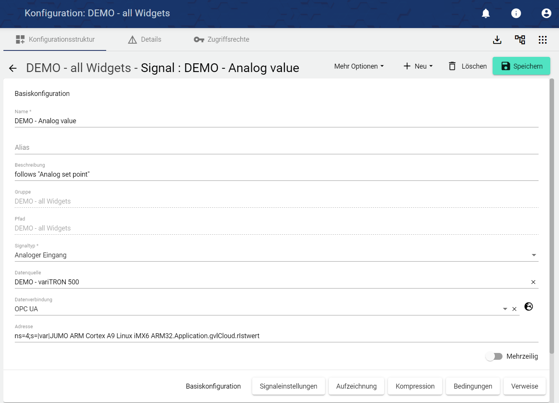
Task: Jump to Signaleinstellungen section
Action: (x=288, y=386)
